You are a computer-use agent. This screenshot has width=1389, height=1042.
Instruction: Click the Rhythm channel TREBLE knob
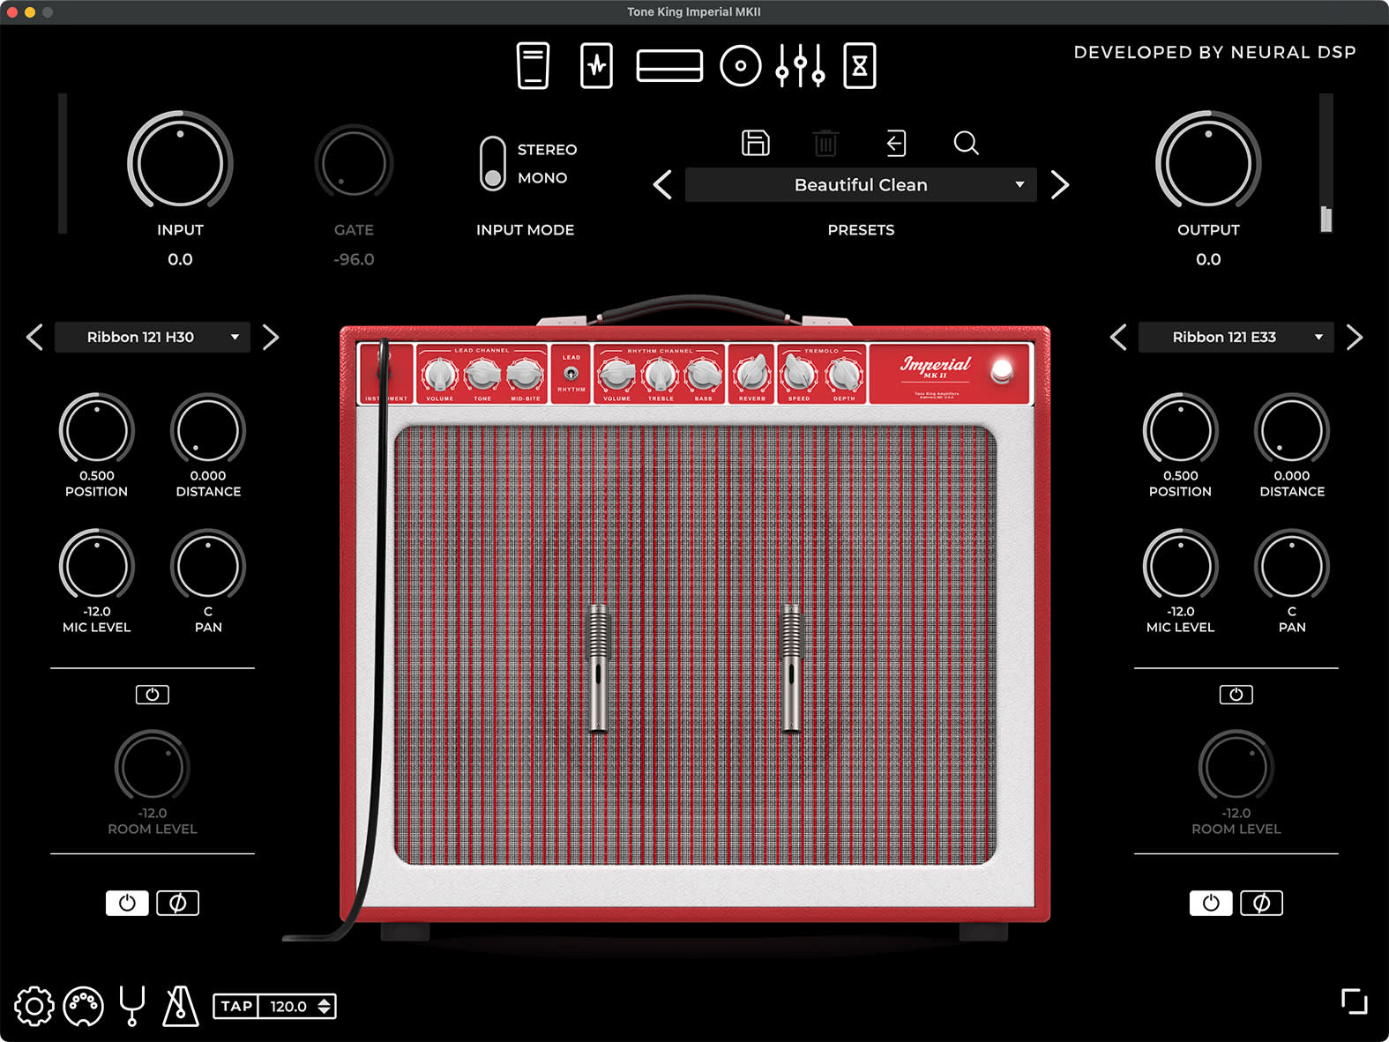(661, 375)
